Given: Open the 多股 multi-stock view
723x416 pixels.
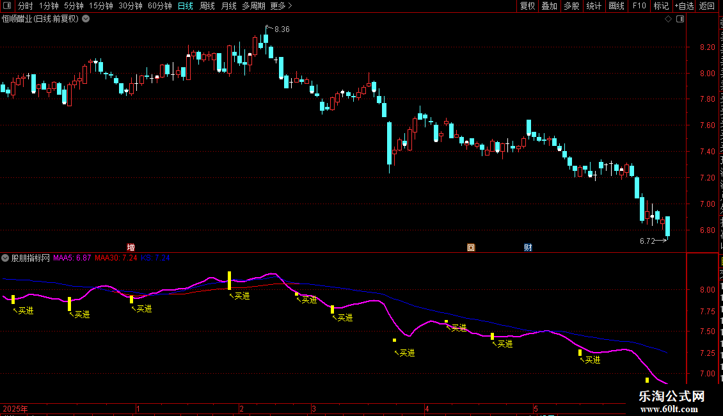Looking at the screenshot, I should tap(572, 6).
